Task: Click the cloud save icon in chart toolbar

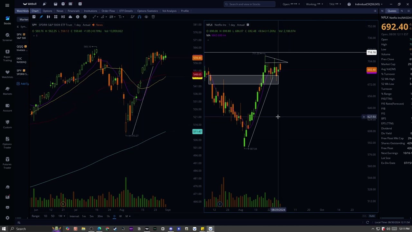Action: tap(70, 17)
